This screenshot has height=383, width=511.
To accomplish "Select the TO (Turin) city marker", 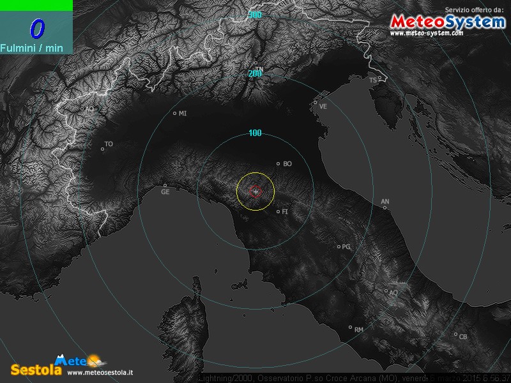I will 102,149.
